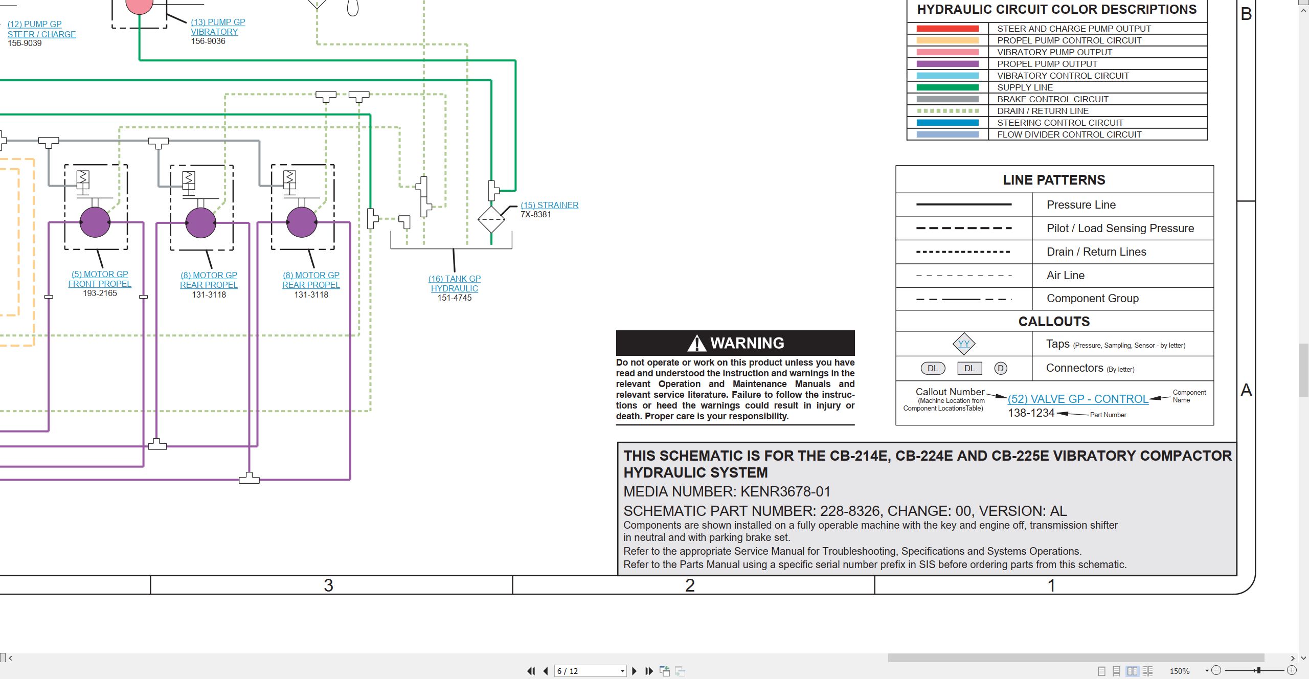Click the zoom in plus button

1292,670
